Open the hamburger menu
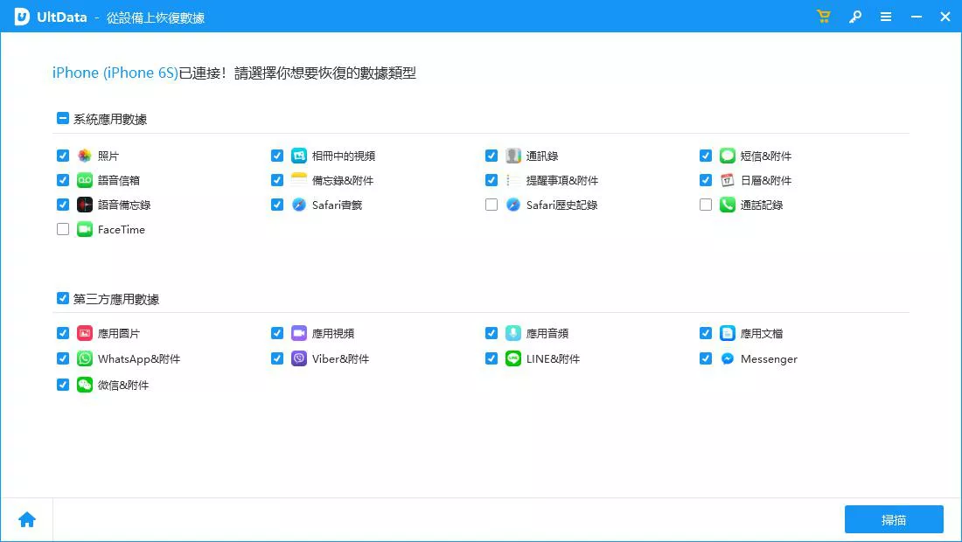Screen dimensions: 962x542 click(x=886, y=16)
